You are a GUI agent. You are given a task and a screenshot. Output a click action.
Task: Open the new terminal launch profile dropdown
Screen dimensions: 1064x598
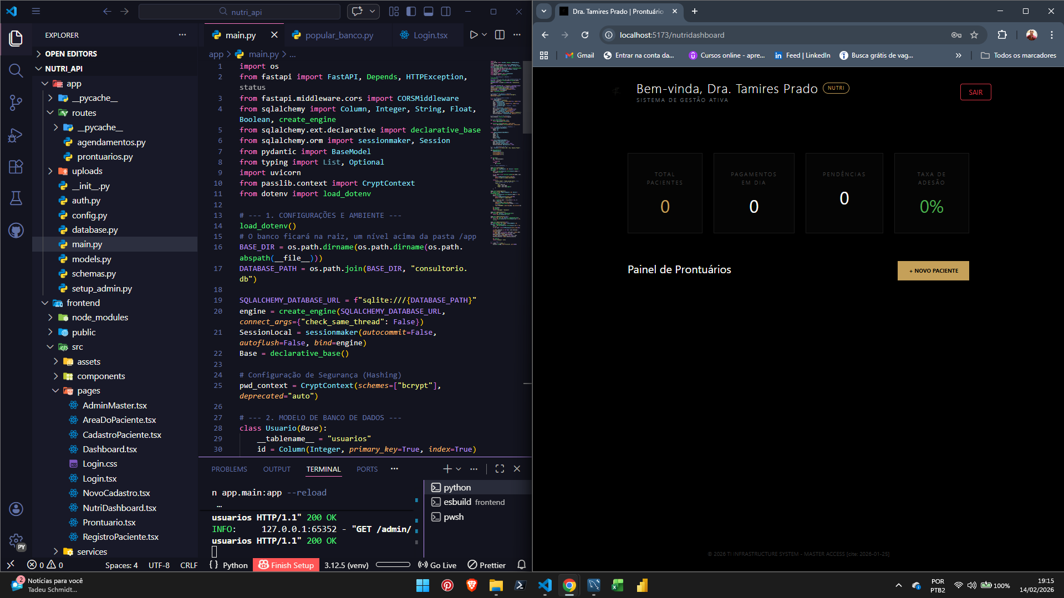coord(459,469)
